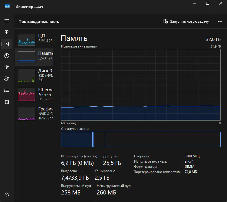Click the Disk 0 mini graph thumbnail
This screenshot has width=227, height=202.
tap(27, 75)
